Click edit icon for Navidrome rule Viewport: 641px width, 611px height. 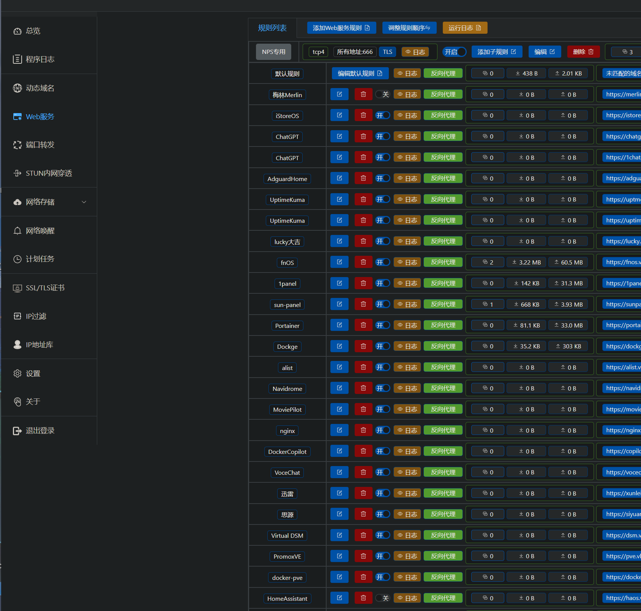pyautogui.click(x=339, y=388)
